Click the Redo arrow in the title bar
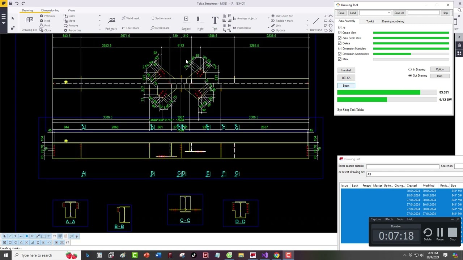463x260 pixels. pos(23,3)
